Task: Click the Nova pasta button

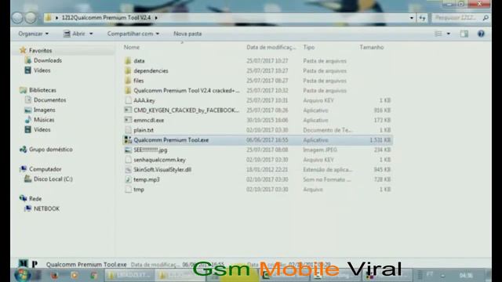Action: tap(187, 34)
